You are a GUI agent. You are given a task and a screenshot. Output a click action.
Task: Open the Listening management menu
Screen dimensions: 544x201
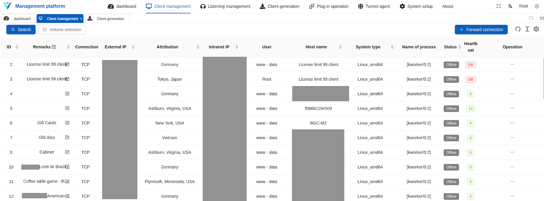225,6
